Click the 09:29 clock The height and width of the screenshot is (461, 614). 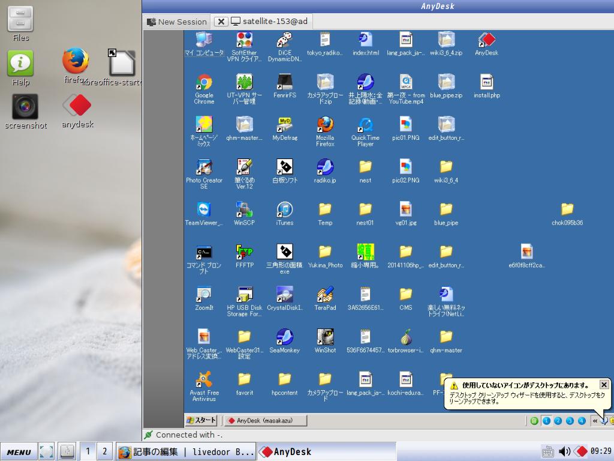(x=601, y=451)
